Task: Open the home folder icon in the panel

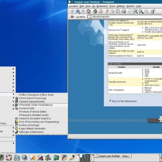Action: pos(17,158)
